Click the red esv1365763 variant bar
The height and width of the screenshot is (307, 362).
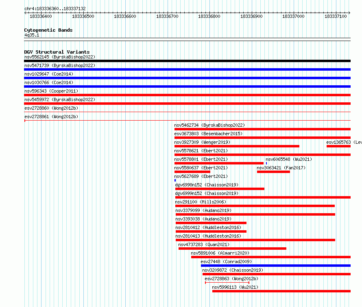(339, 146)
